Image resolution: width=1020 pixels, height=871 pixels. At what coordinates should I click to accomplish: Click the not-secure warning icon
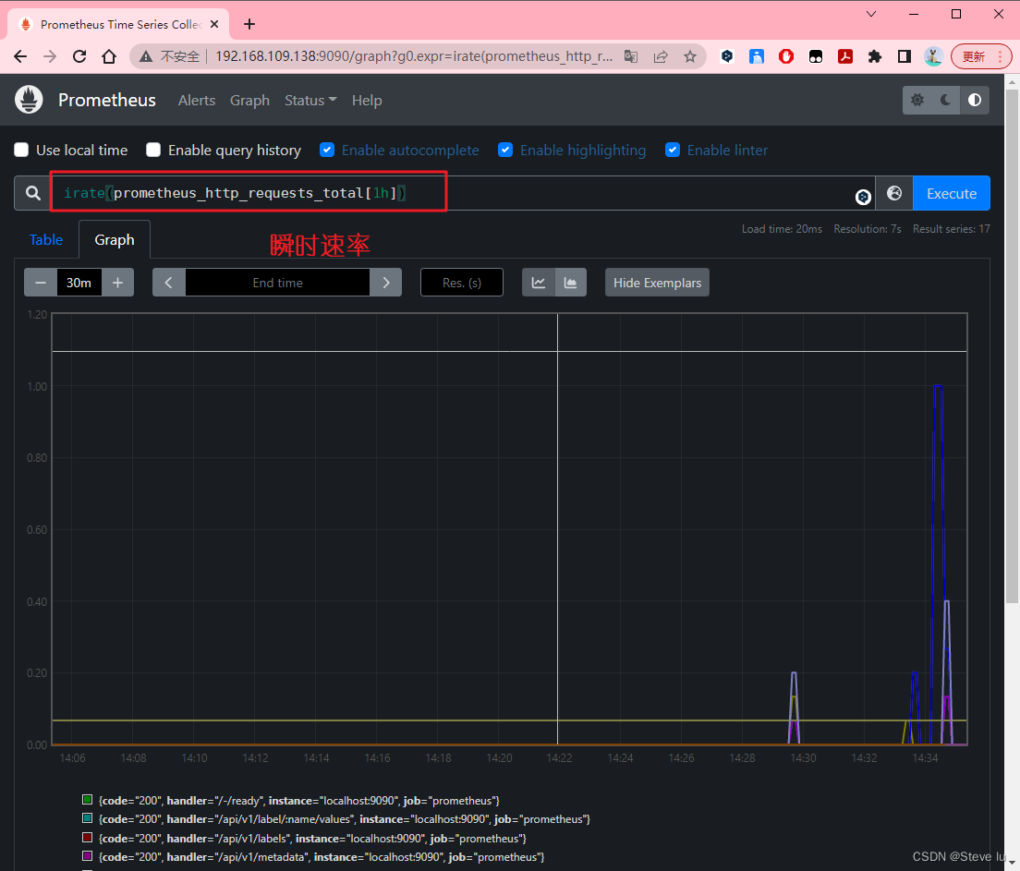point(146,56)
